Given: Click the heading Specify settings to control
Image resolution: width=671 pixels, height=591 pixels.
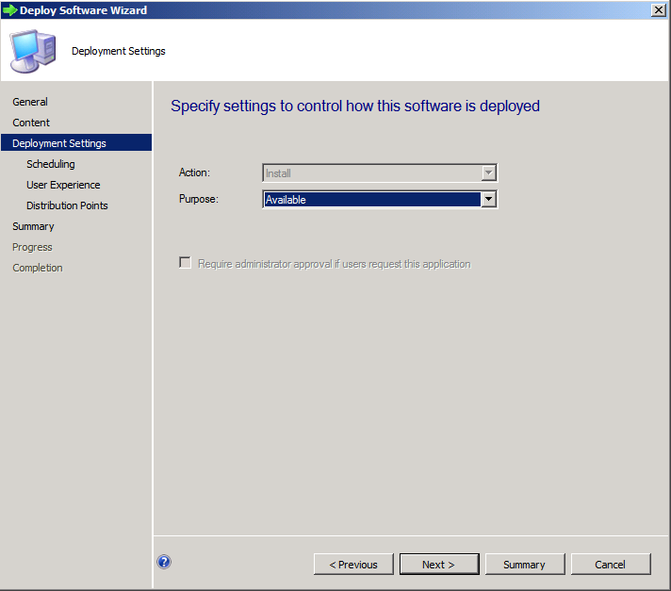Looking at the screenshot, I should click(355, 106).
